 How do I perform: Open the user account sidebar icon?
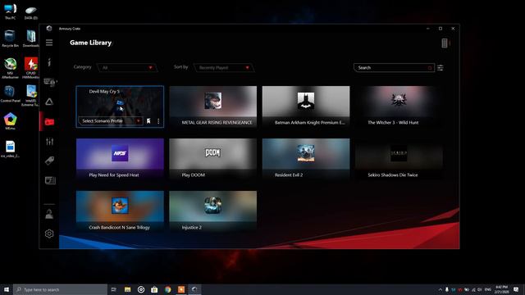click(x=49, y=214)
